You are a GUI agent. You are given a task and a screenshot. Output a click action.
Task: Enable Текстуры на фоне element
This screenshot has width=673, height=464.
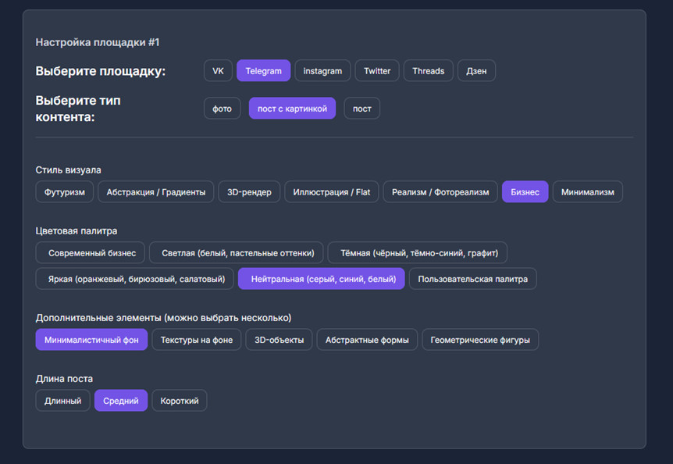click(196, 340)
